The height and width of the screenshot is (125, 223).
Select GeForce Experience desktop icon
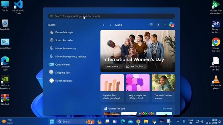click(x=5, y=82)
